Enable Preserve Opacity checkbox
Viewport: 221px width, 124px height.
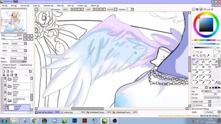(x=2, y=65)
